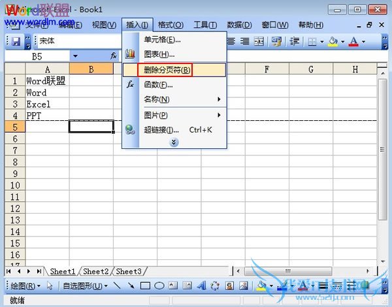Click the horizontal scrollbar thumb
The width and height of the screenshot is (392, 307).
point(288,271)
